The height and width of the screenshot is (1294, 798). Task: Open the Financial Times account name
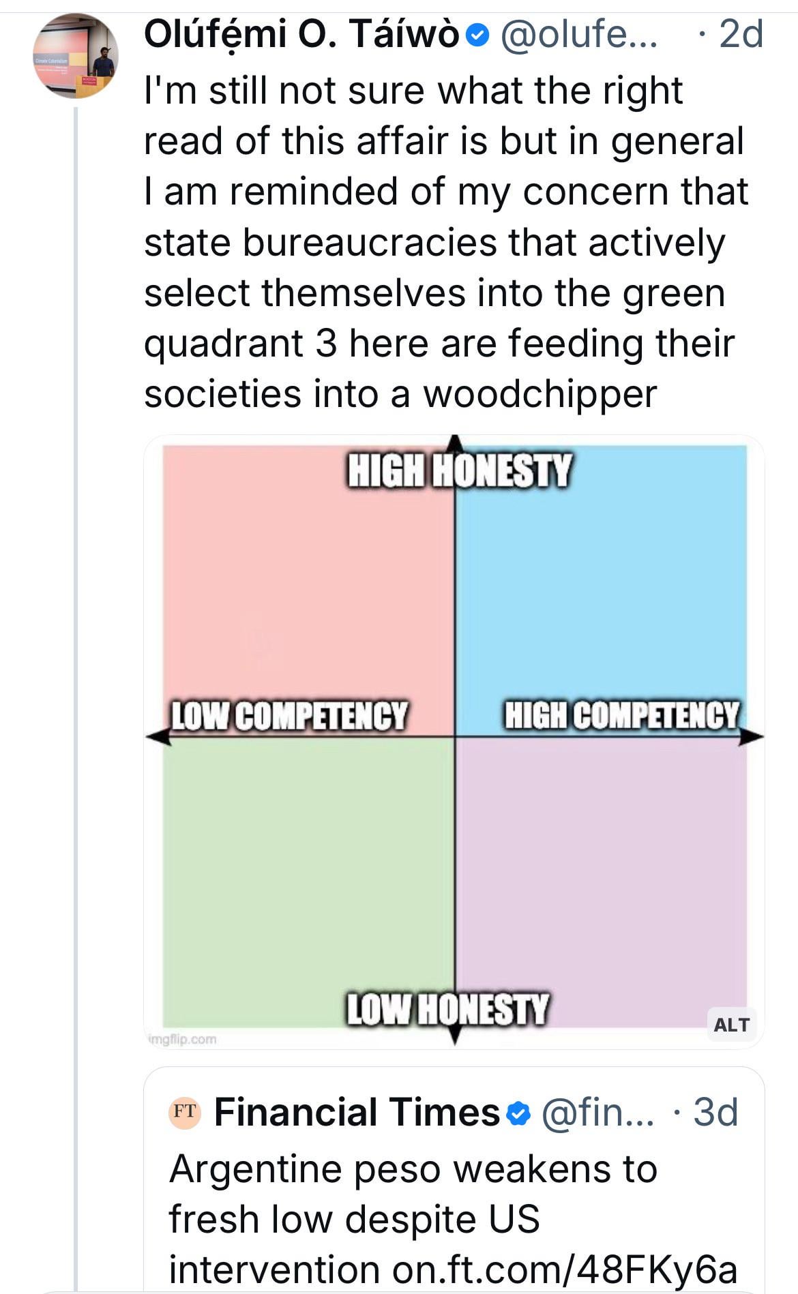pos(357,1113)
